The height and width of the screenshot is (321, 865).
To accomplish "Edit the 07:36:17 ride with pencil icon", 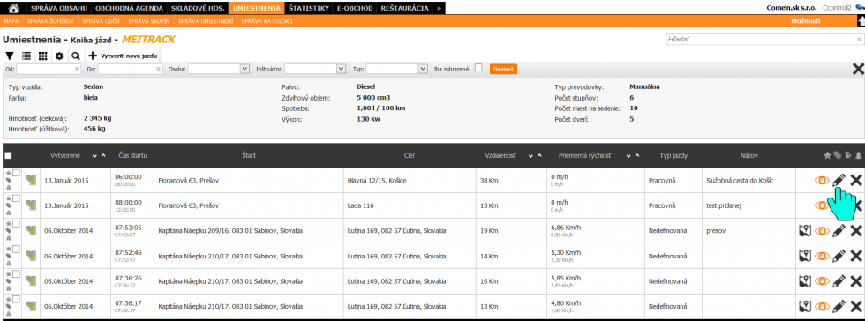I will click(x=839, y=306).
